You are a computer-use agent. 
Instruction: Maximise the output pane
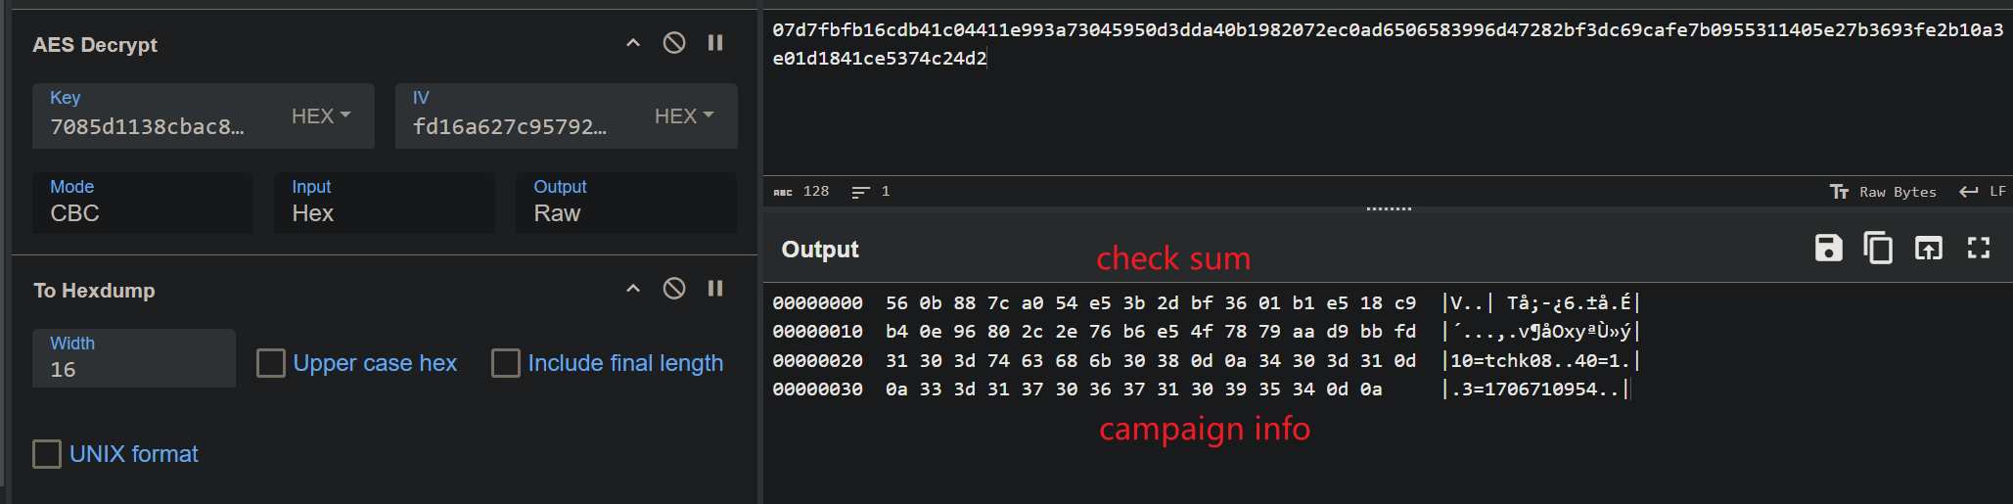[x=1979, y=249]
